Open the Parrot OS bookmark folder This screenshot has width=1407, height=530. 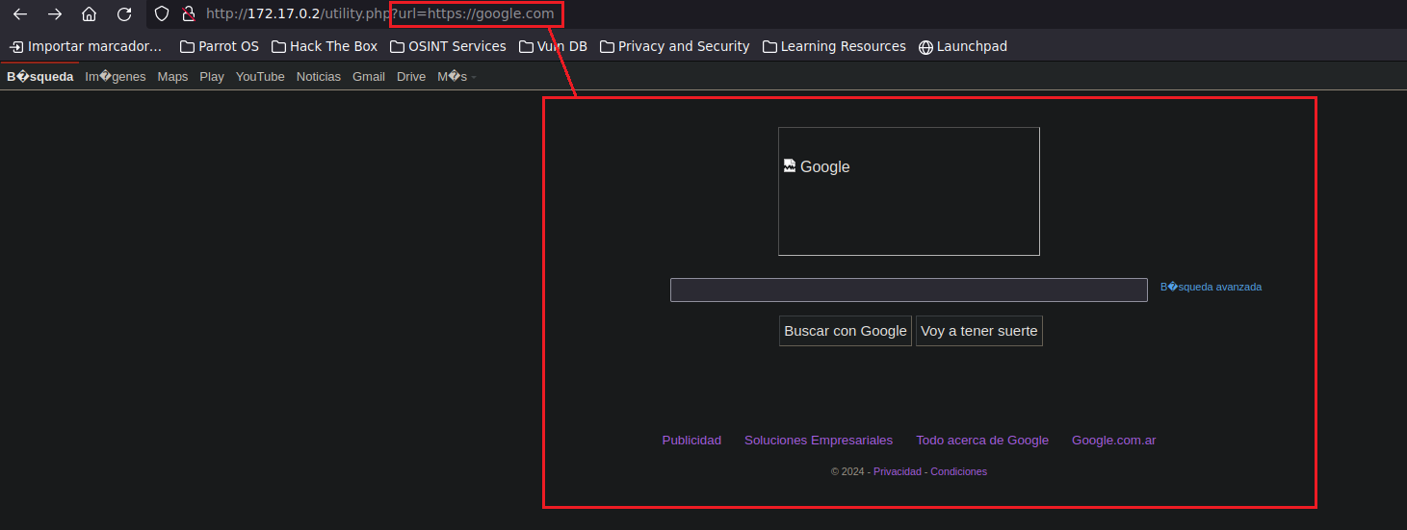click(x=220, y=46)
